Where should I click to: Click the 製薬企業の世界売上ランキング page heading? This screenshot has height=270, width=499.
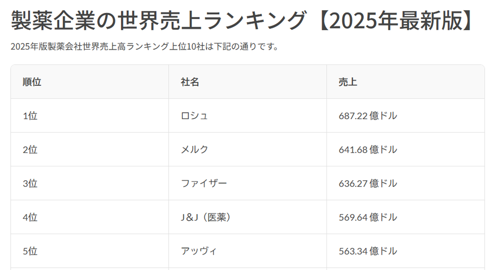click(x=241, y=20)
